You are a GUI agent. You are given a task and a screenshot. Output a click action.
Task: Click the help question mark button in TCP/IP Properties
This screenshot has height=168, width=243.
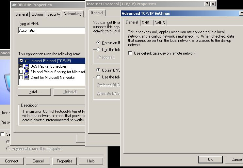[207, 4]
